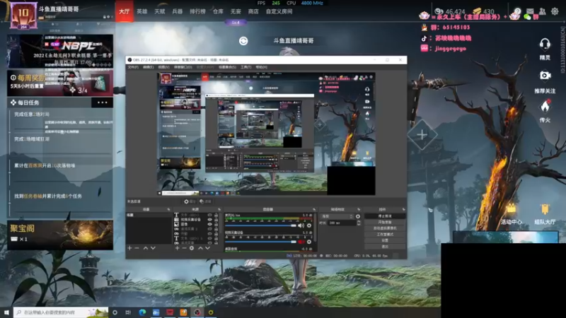Open the friends list icon
Screen dimensions: 566x318
542,11
